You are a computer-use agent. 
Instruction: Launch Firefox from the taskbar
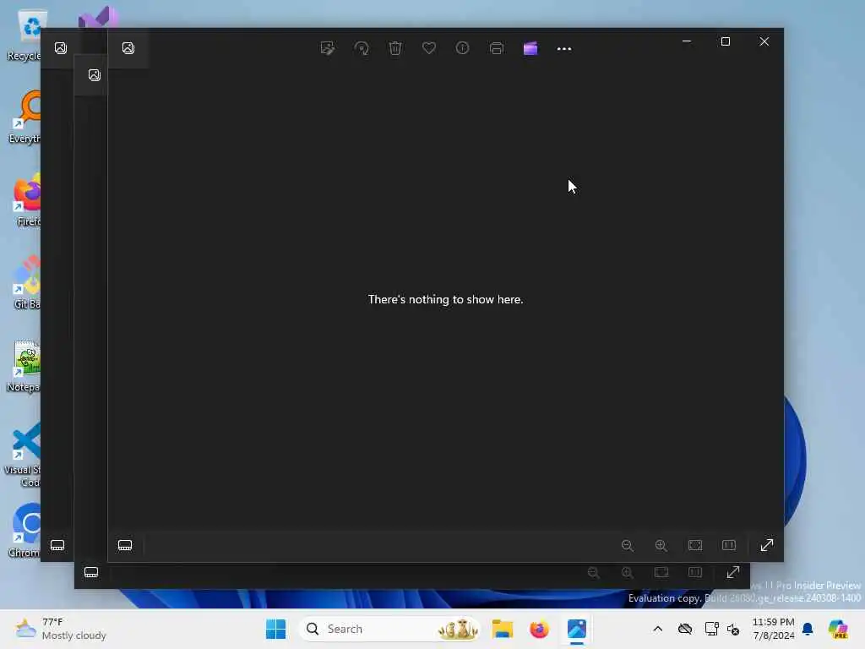(539, 629)
